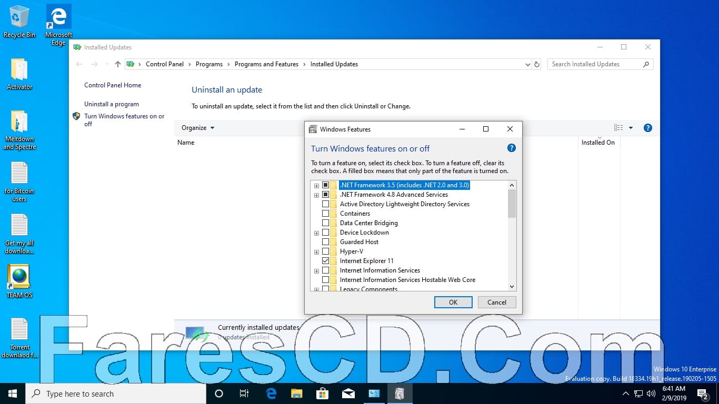Click the features list scrollbar thumb
The image size is (719, 404).
(512, 204)
